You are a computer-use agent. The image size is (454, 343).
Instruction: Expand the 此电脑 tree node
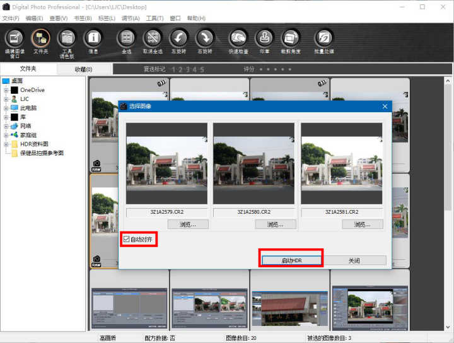6,108
